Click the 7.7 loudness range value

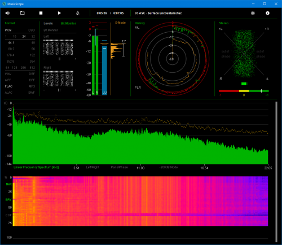124,41
